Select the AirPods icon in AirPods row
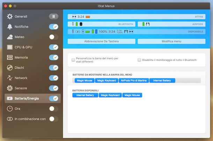The image size is (213, 141). pyautogui.click(x=148, y=24)
